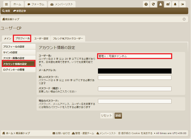Click the パスワード(確認) input field

(135, 89)
